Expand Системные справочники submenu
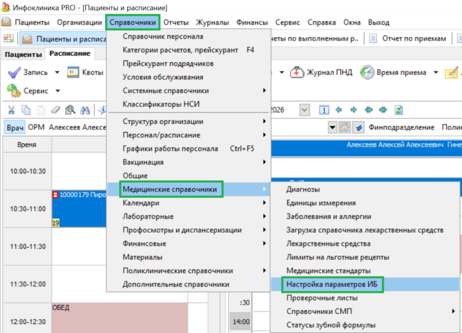The height and width of the screenshot is (333, 462). point(188,91)
